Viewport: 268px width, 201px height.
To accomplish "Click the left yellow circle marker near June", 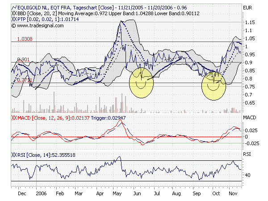I will (142, 80).
